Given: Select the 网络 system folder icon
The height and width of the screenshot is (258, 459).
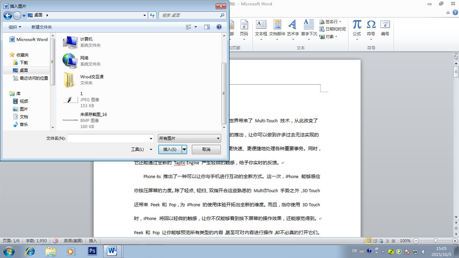Looking at the screenshot, I should (x=70, y=61).
